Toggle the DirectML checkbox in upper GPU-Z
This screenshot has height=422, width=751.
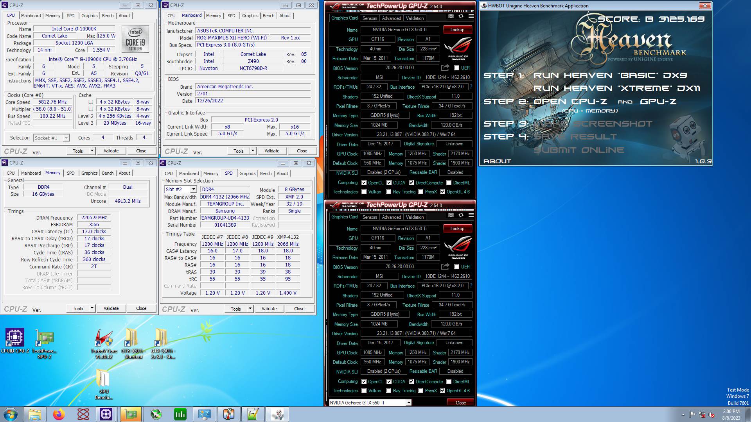(449, 183)
